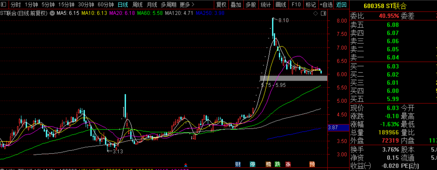Open dropdown next to ST联合(日线.前复权)
Image resolution: width=437 pixels, height=170 pixels.
click(x=52, y=13)
